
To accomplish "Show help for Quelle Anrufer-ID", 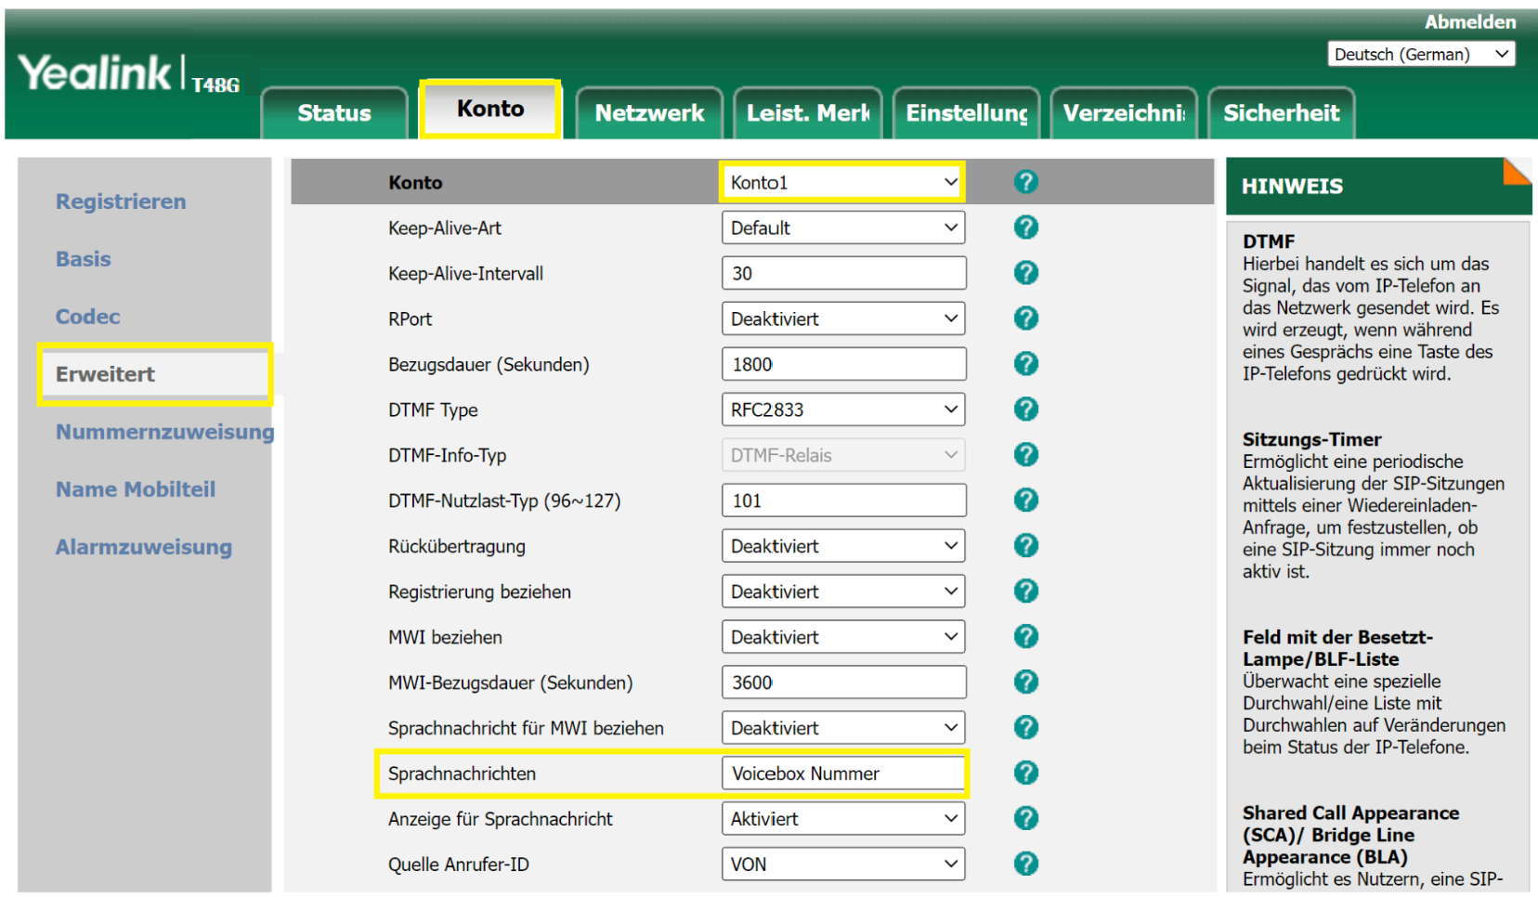I will click(x=1025, y=864).
